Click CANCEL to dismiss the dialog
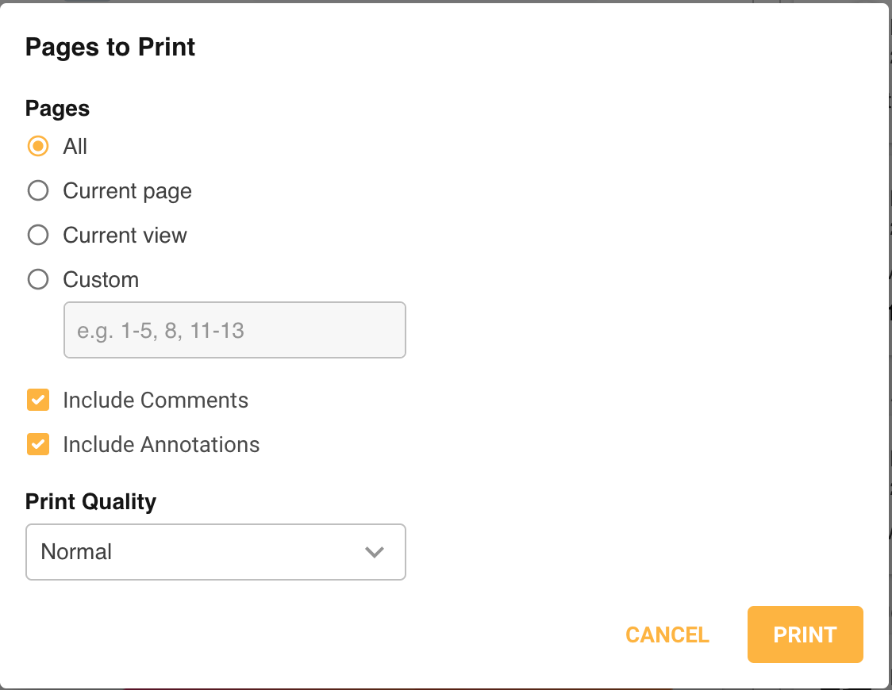The image size is (892, 690). click(x=667, y=634)
